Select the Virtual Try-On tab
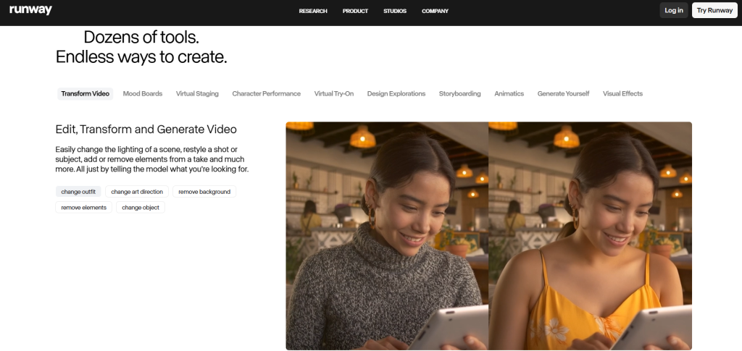742x351 pixels. 334,93
